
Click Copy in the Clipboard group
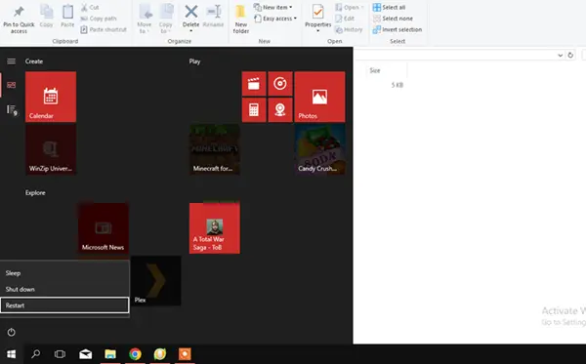click(46, 16)
